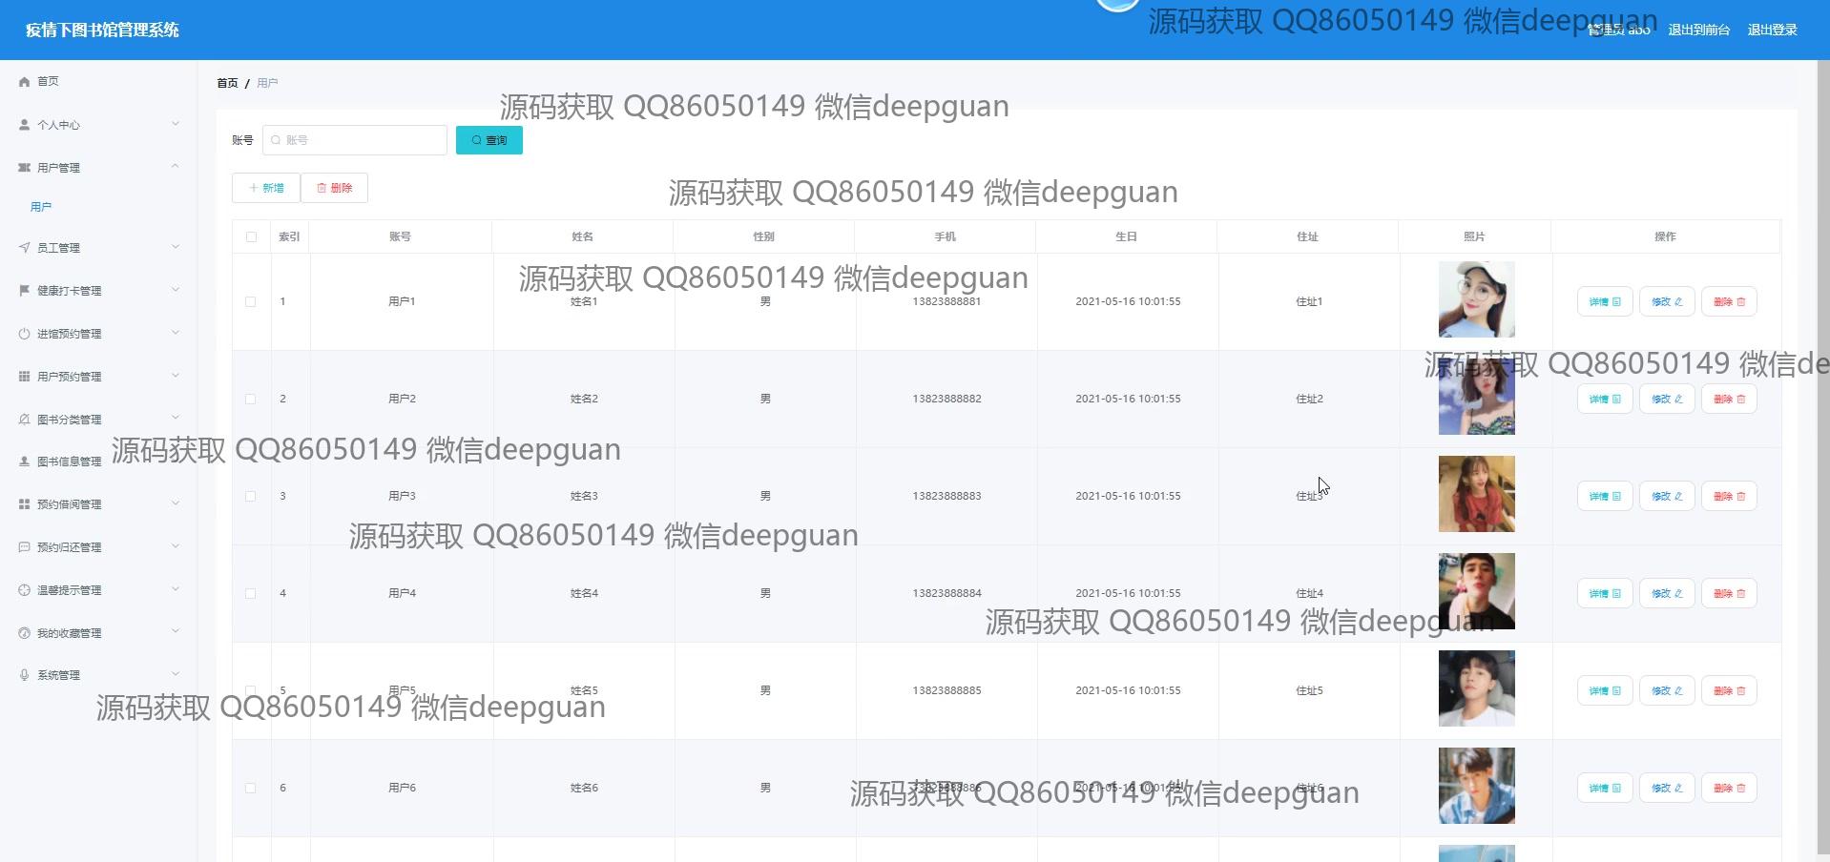Click the home icon beside 首页 in sidebar
Screen dimensions: 1830x862
pyautogui.click(x=25, y=82)
